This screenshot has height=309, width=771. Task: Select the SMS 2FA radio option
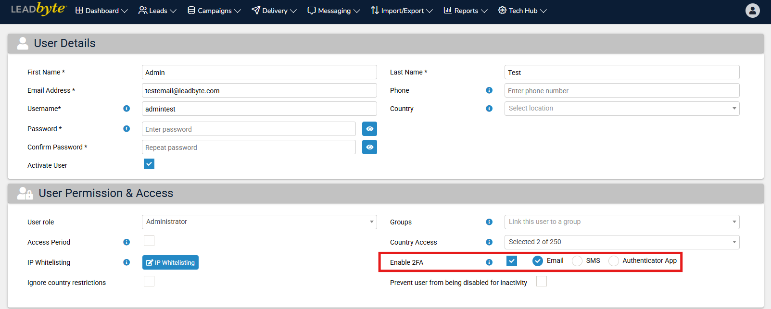(577, 261)
